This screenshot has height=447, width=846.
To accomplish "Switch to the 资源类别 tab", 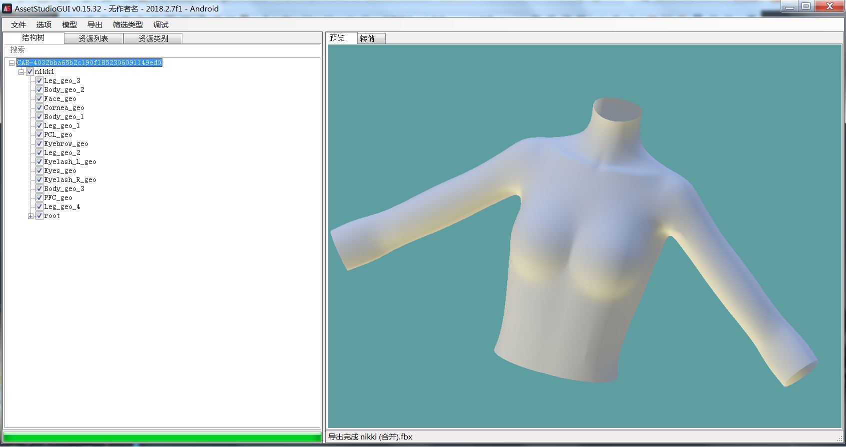I will click(x=153, y=38).
